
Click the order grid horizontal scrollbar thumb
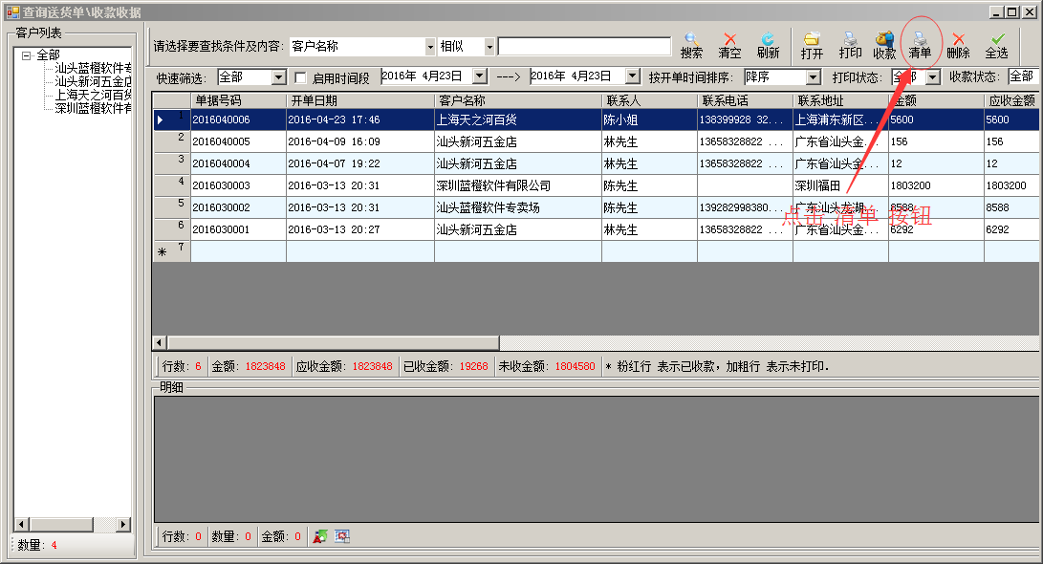tap(334, 342)
